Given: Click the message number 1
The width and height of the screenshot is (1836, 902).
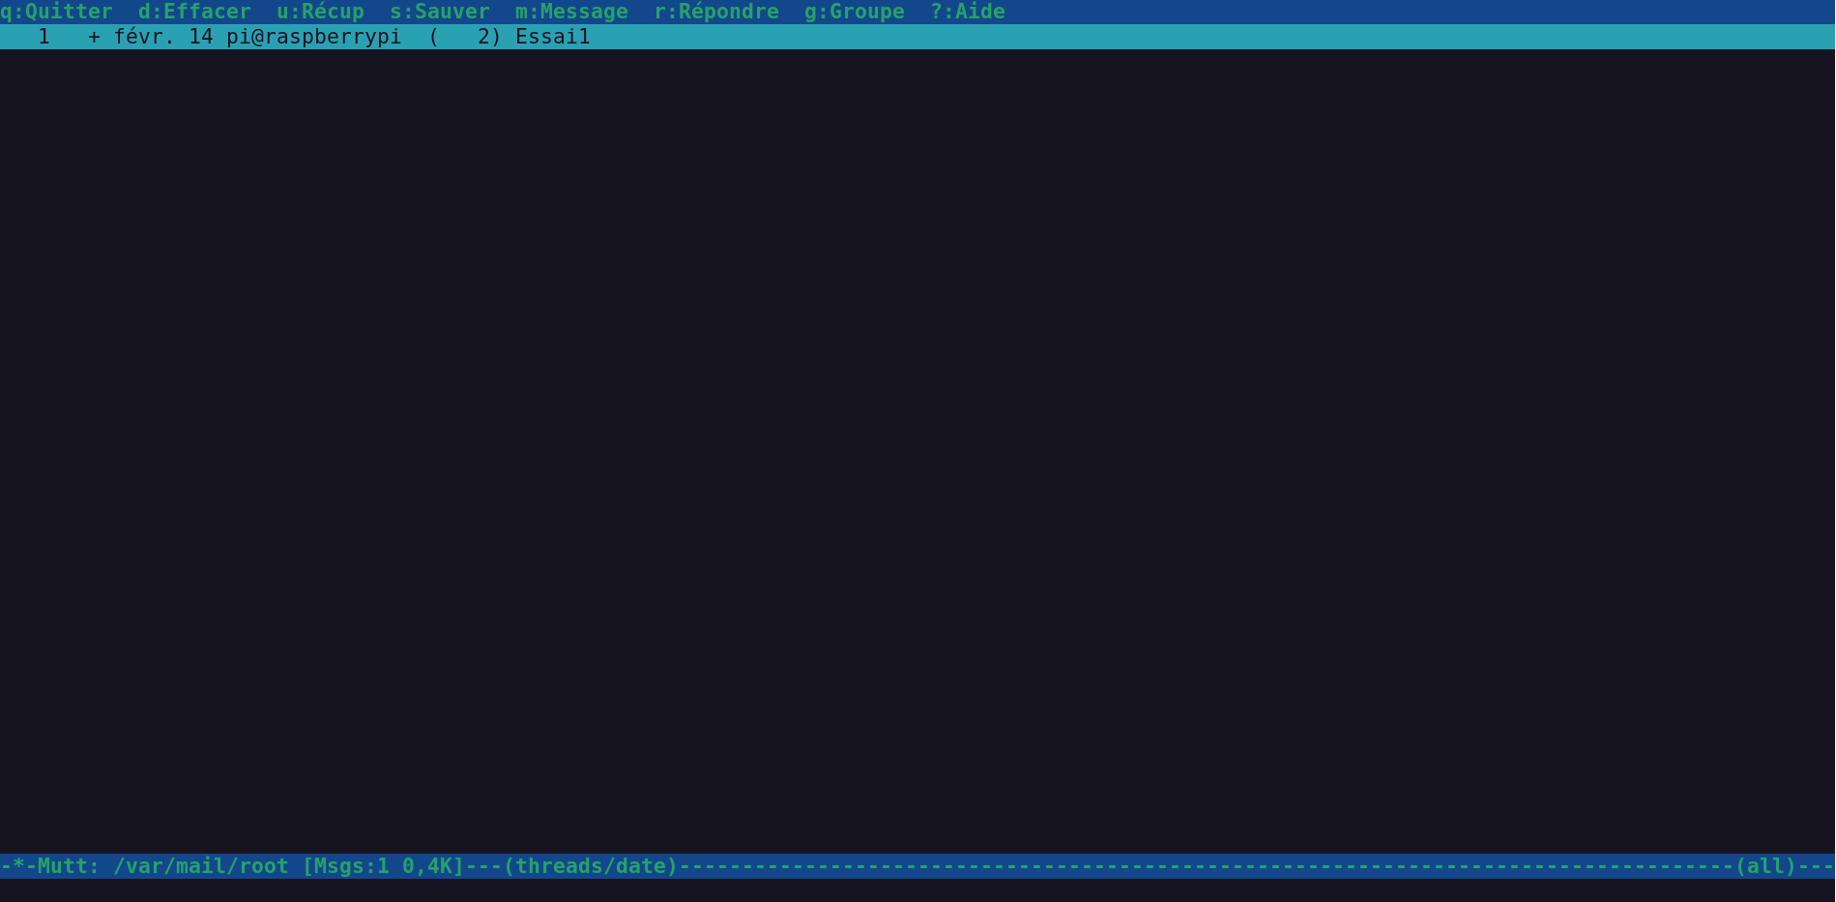Looking at the screenshot, I should click(x=44, y=37).
